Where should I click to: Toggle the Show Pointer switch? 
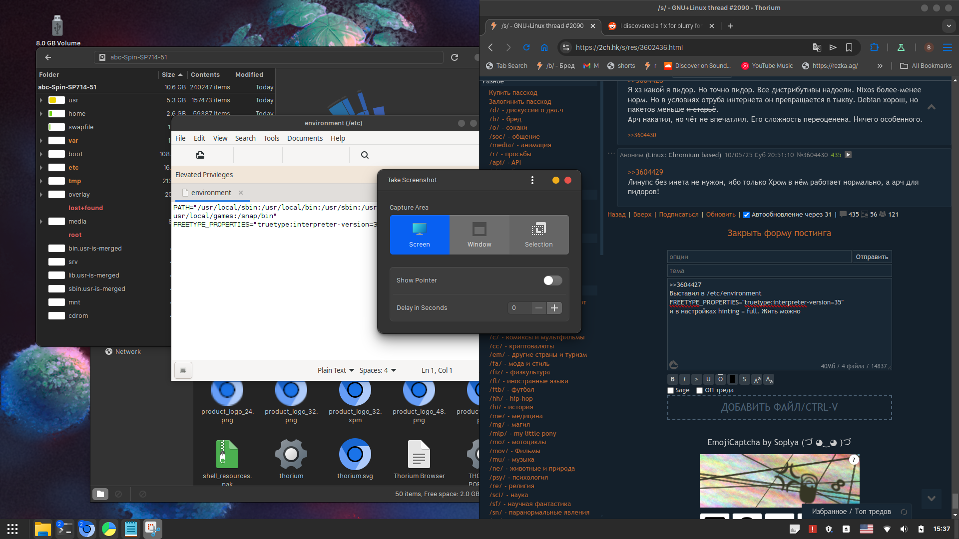coord(552,280)
